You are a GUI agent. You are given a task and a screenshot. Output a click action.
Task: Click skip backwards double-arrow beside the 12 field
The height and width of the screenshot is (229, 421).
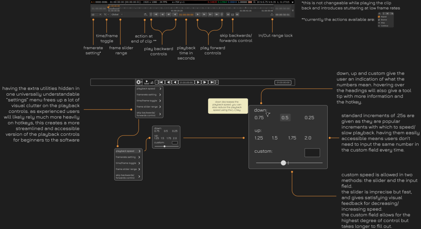point(228,14)
